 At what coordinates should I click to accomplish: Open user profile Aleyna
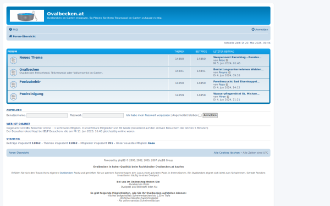[223, 73]
